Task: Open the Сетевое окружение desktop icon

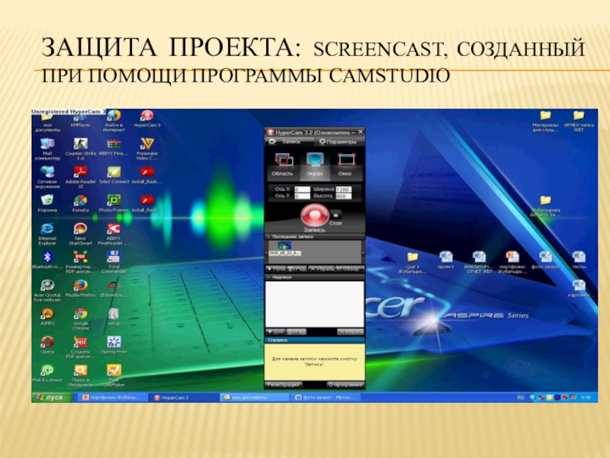Action: coord(47,178)
